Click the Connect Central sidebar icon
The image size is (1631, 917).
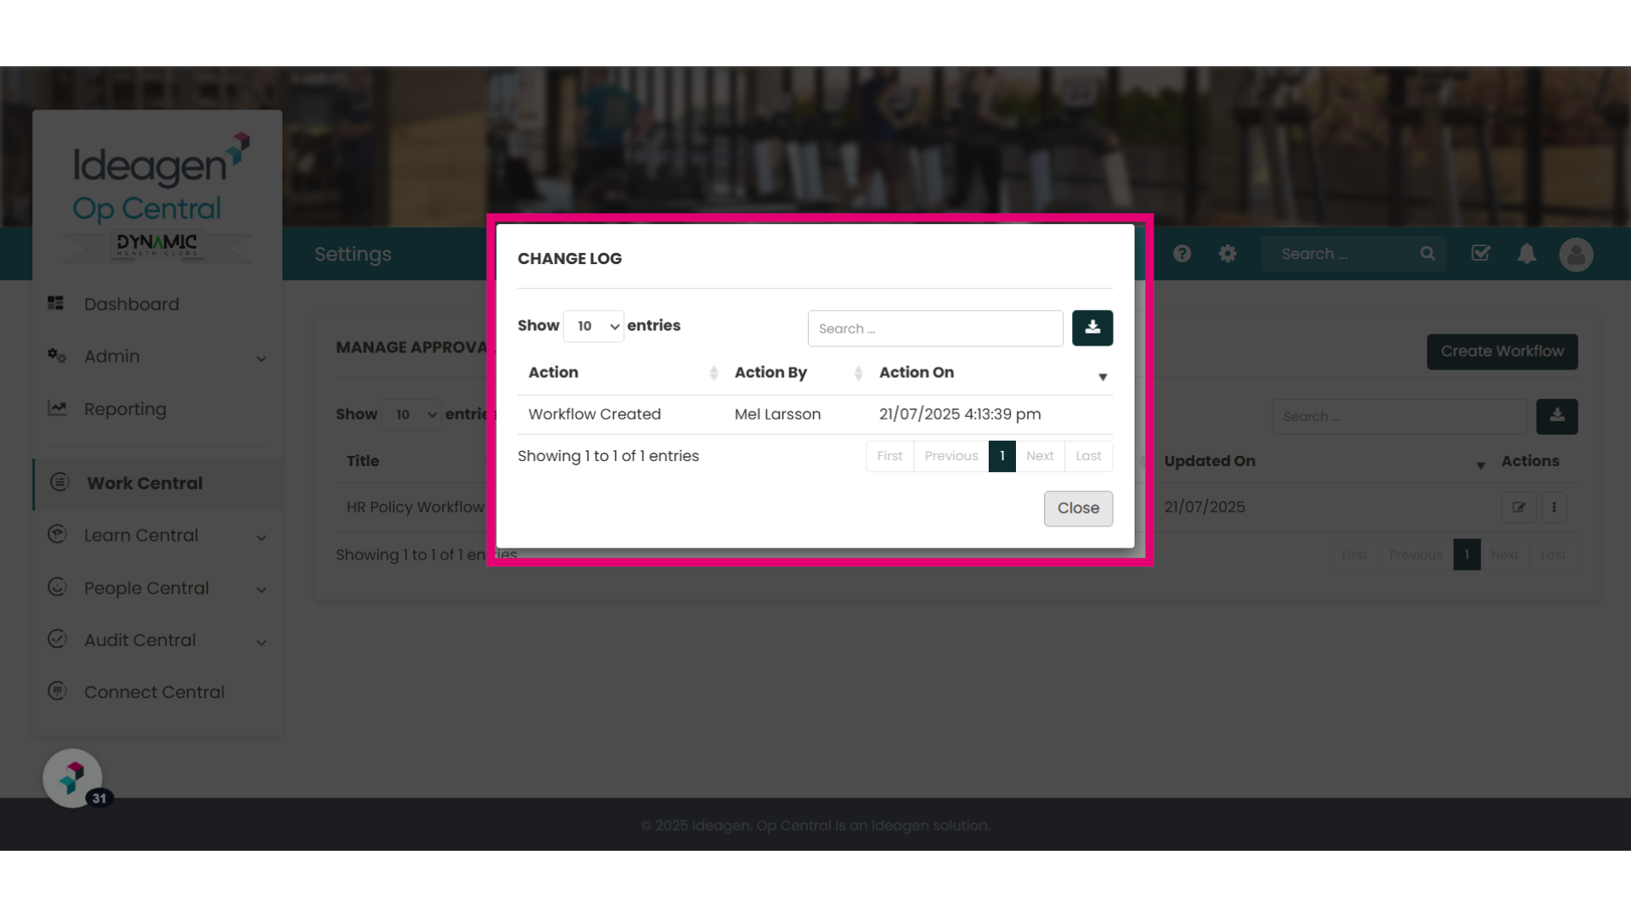pyautogui.click(x=57, y=691)
